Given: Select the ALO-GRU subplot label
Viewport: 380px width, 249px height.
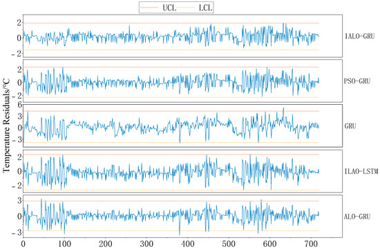Looking at the screenshot, I should click(357, 216).
